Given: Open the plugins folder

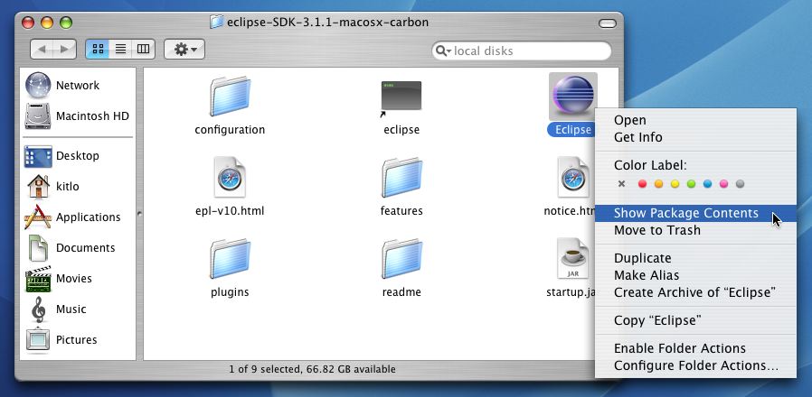Looking at the screenshot, I should pyautogui.click(x=230, y=260).
